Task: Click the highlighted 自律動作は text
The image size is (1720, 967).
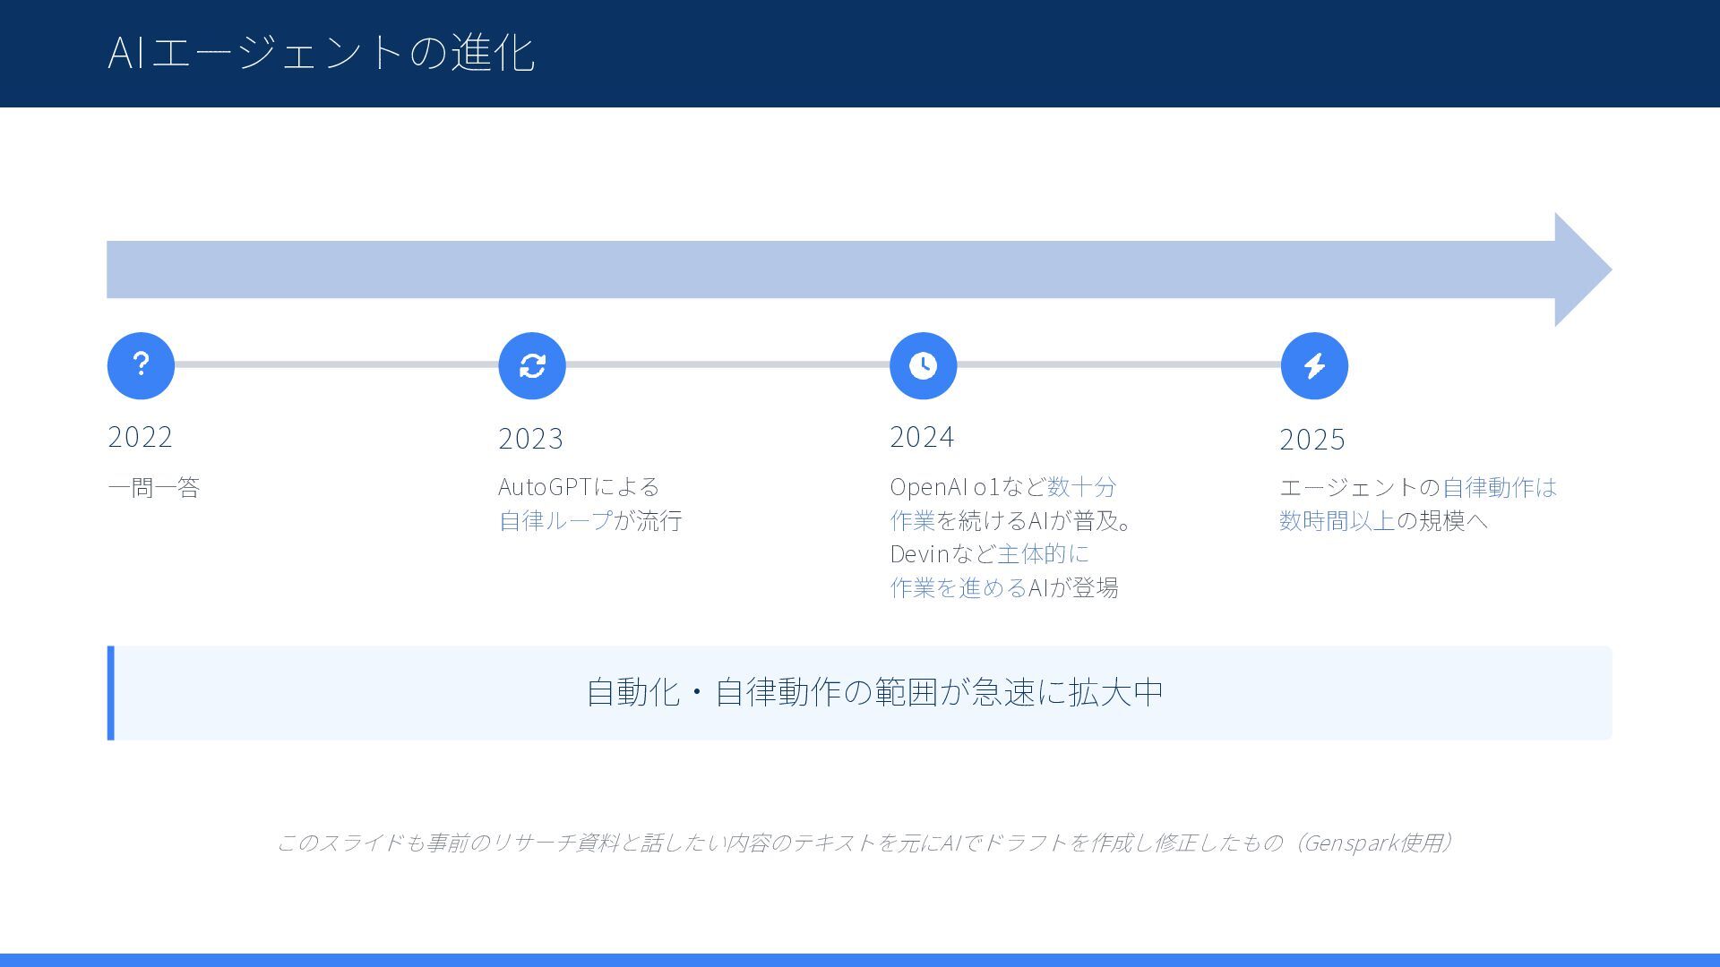Action: pyautogui.click(x=1499, y=487)
